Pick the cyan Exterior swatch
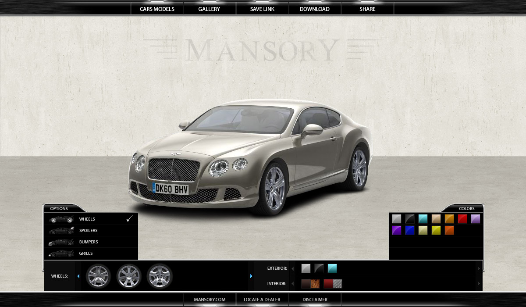 point(332,268)
